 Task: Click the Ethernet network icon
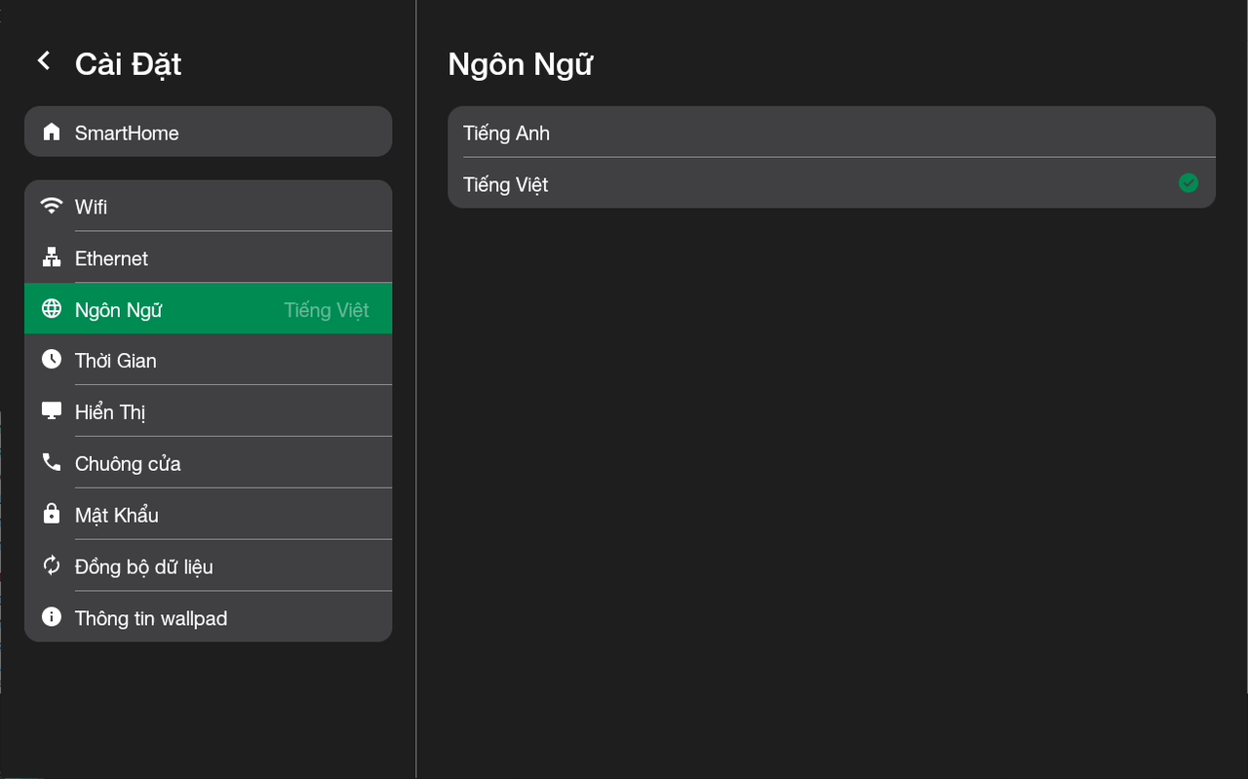52,257
